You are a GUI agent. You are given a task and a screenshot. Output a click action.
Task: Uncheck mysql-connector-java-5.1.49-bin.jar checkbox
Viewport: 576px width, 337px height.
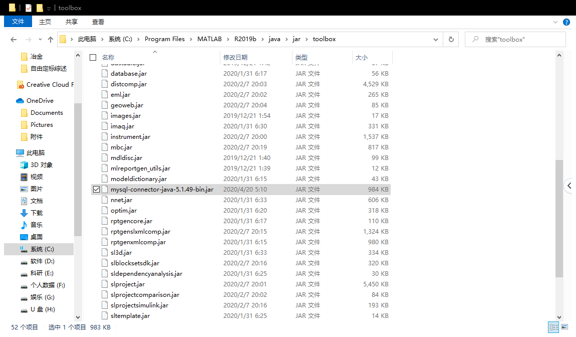96,189
